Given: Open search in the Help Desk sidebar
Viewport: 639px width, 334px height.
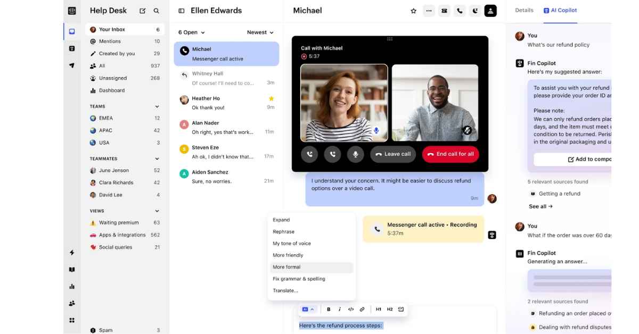Looking at the screenshot, I should pos(157,10).
